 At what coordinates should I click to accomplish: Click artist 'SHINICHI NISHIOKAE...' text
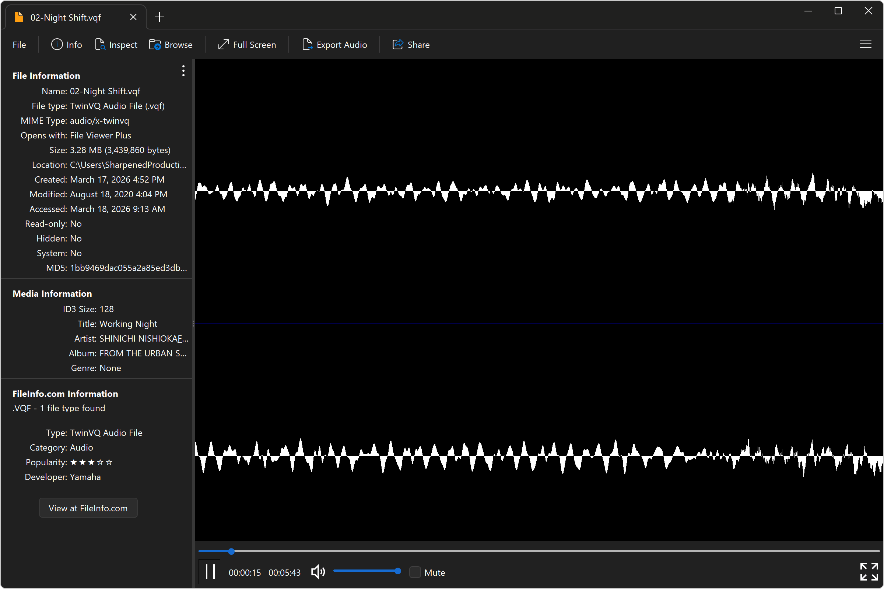pos(144,338)
